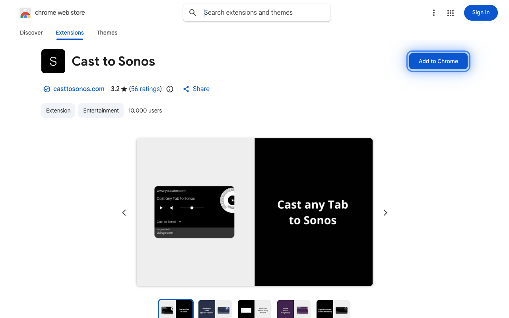Open the Themes tab
The width and height of the screenshot is (509, 318).
(x=107, y=33)
